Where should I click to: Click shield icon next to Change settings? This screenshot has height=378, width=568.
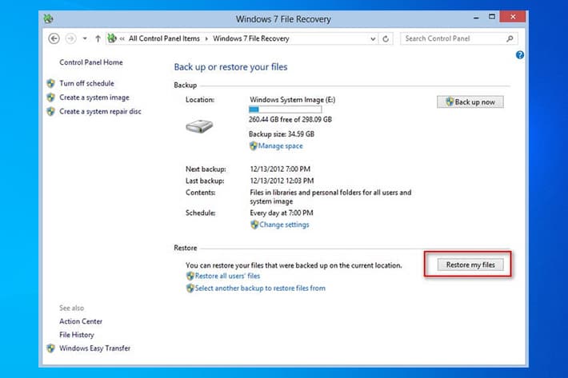(x=254, y=225)
